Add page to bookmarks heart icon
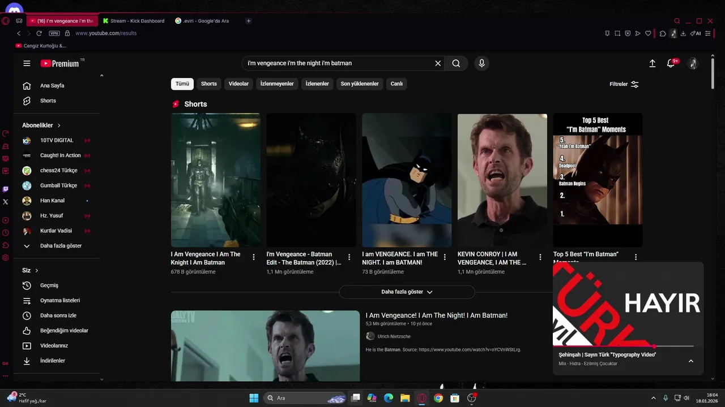 (x=648, y=33)
